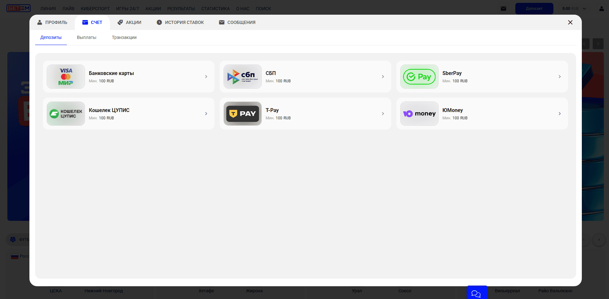Click the Koshelek TsUPIS wallet logo

click(x=66, y=114)
